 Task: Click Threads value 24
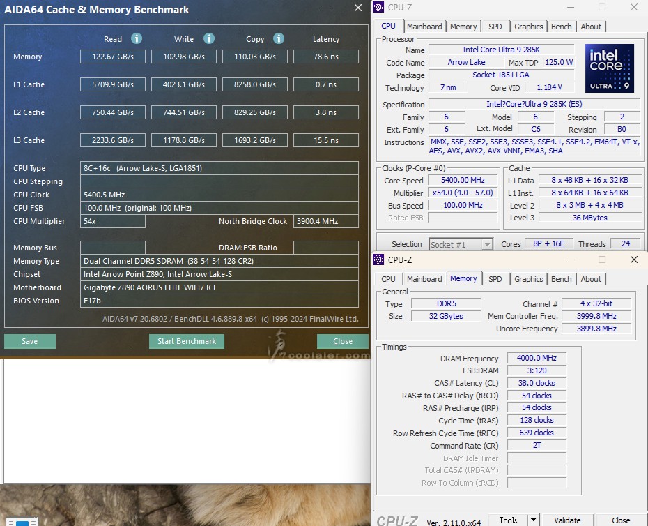(x=626, y=243)
